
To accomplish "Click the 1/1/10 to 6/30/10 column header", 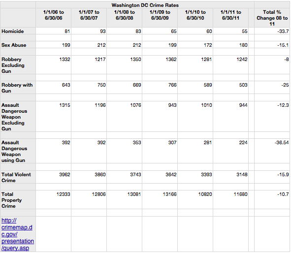I will tap(195, 15).
